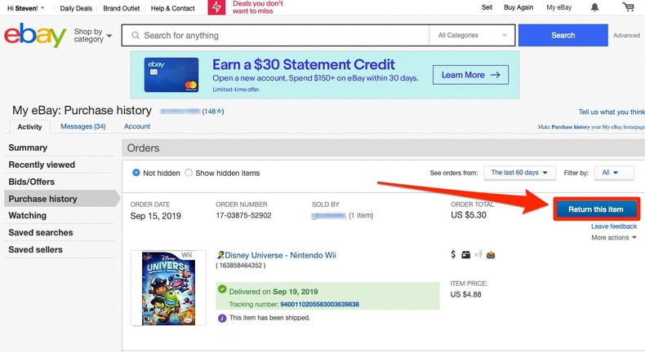The width and height of the screenshot is (645, 352).
Task: Click the eBay logo
Action: coord(34,36)
